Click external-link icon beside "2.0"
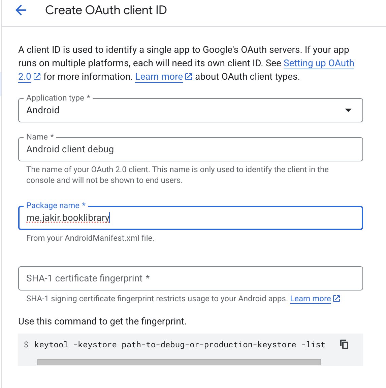Image resolution: width=386 pixels, height=388 pixels. [37, 77]
